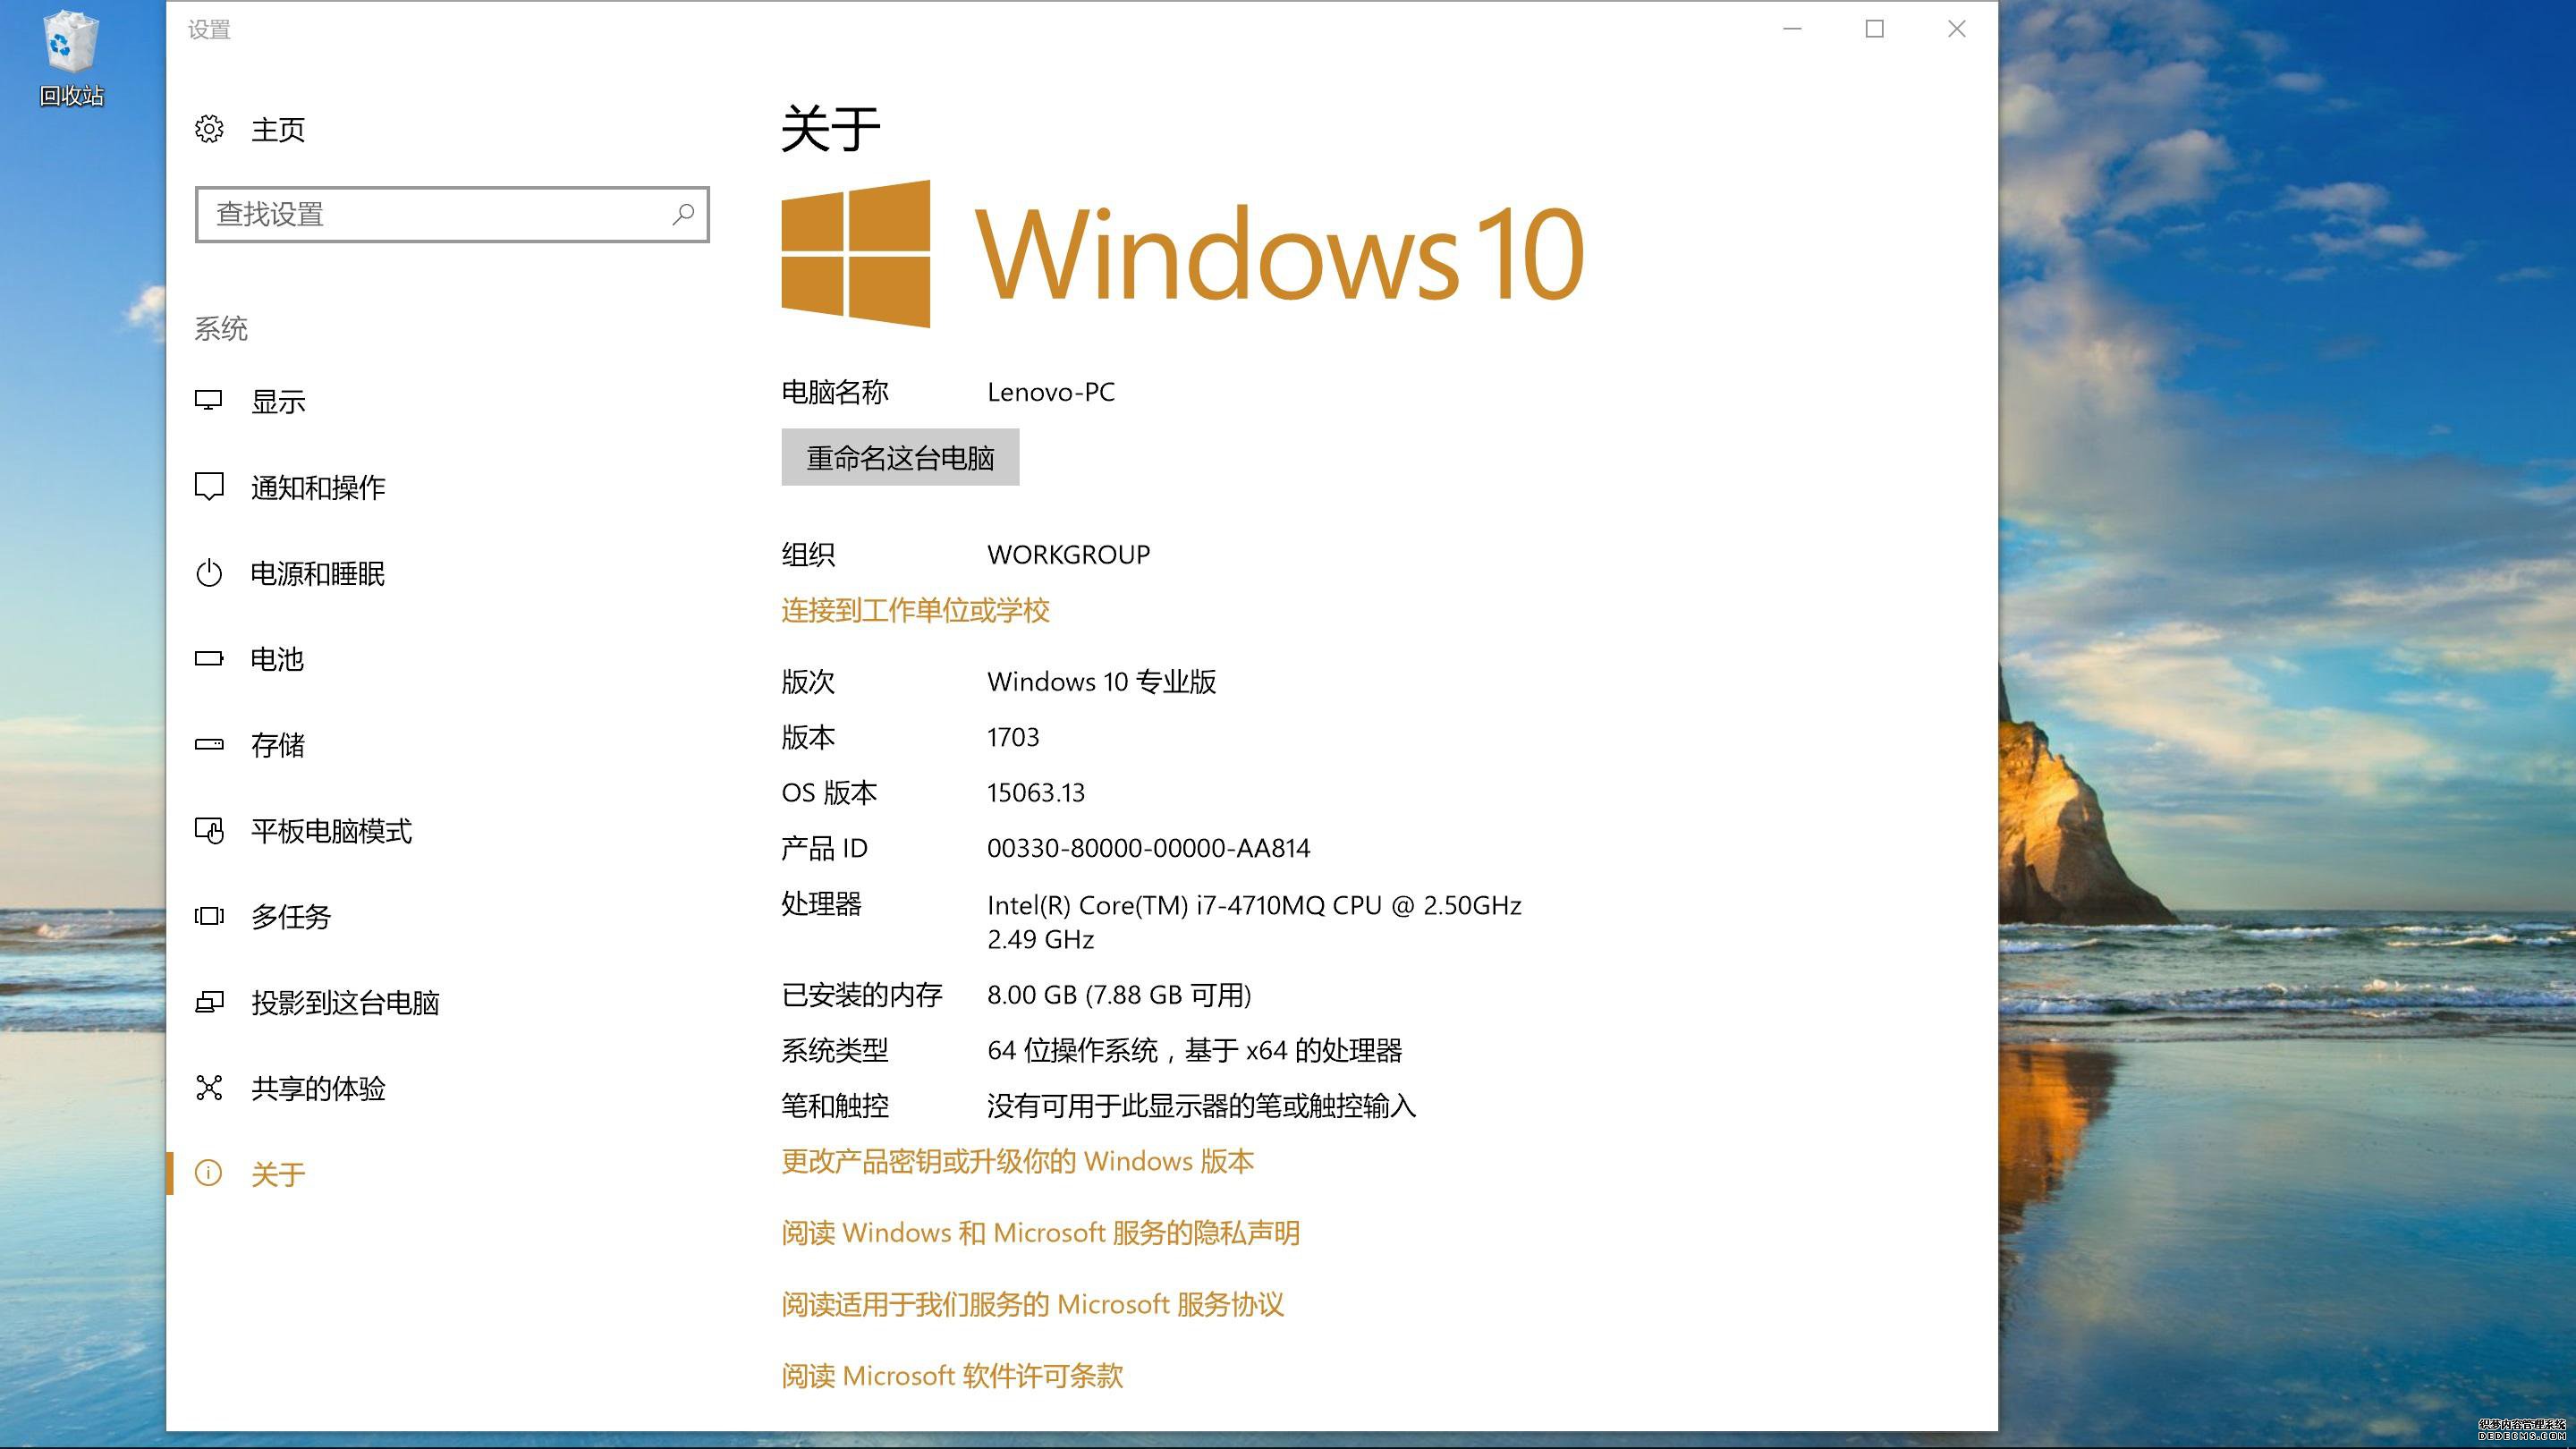Click the 查找设置 search field
The width and height of the screenshot is (2576, 1449).
(x=452, y=214)
